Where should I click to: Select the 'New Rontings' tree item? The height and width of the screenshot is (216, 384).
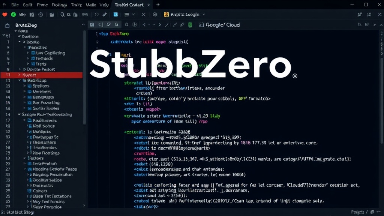[x=46, y=153]
